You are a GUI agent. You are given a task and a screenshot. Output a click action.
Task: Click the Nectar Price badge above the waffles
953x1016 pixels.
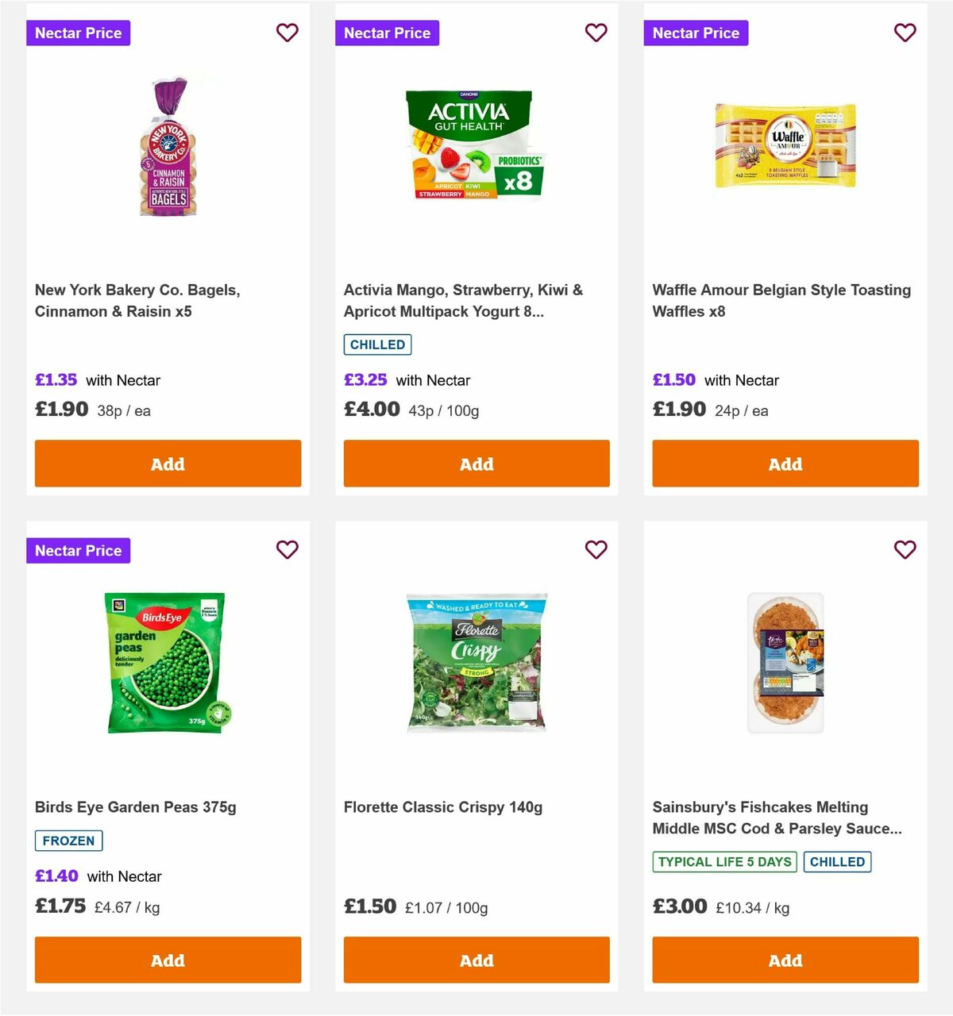tap(696, 33)
